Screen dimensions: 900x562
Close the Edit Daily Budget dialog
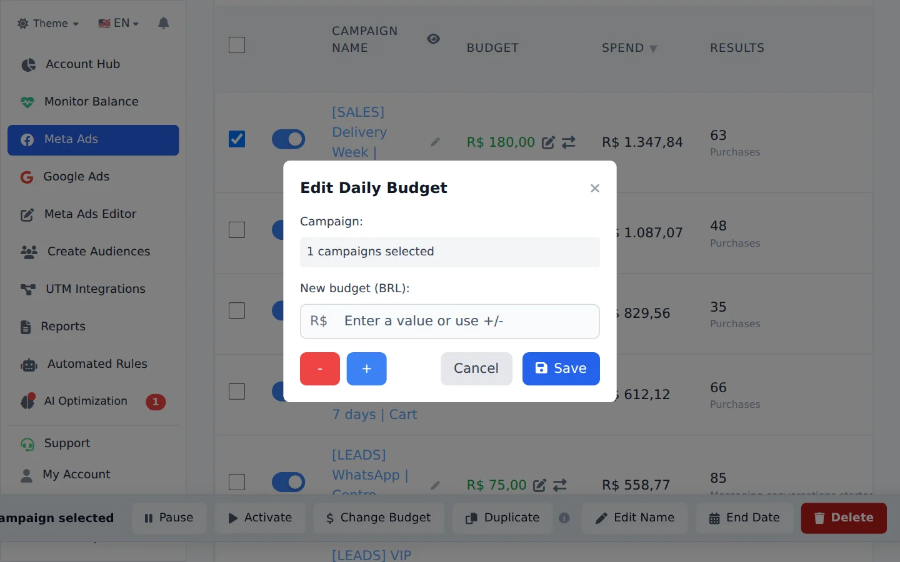tap(595, 188)
